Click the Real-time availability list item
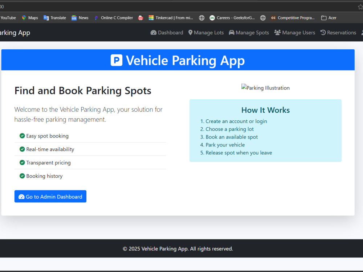 pos(90,149)
